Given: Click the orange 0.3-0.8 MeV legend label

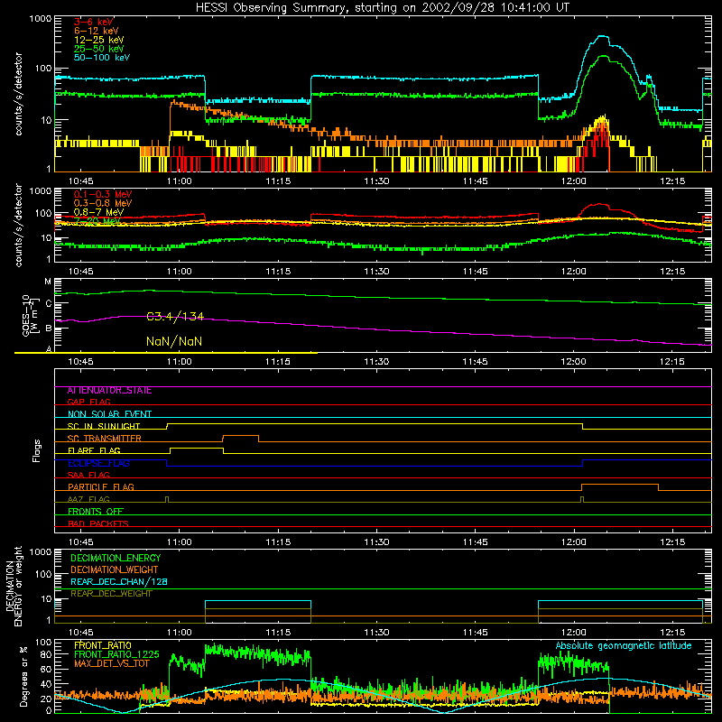Looking at the screenshot, I should click(x=103, y=203).
